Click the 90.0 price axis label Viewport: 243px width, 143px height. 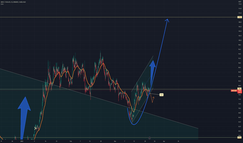tap(240, 63)
